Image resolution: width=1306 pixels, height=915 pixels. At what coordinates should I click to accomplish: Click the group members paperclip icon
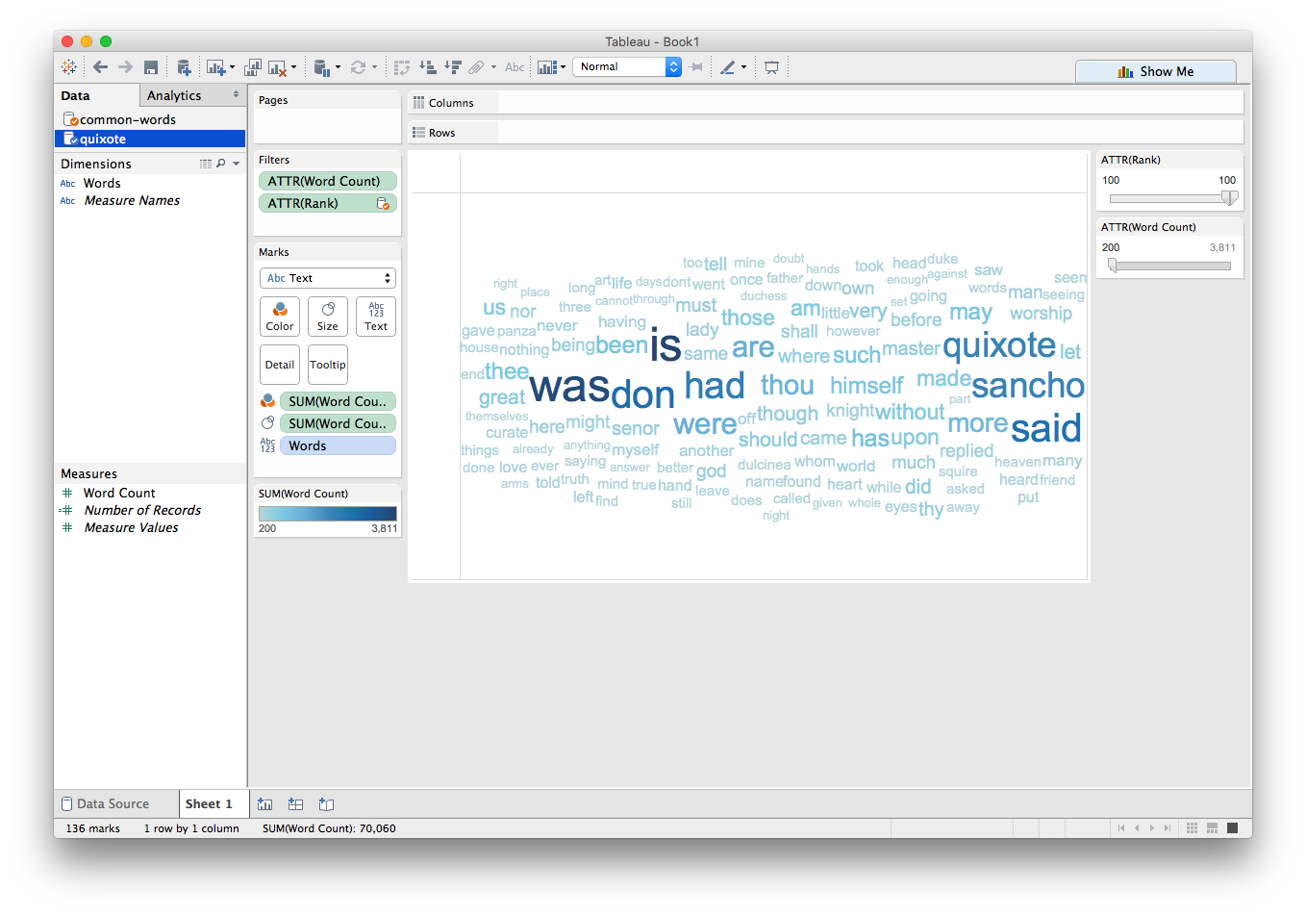pyautogui.click(x=476, y=67)
